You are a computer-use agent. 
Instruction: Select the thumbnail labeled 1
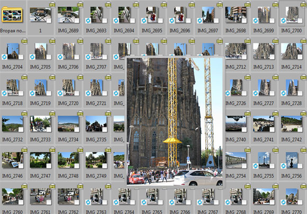(x=40, y=15)
